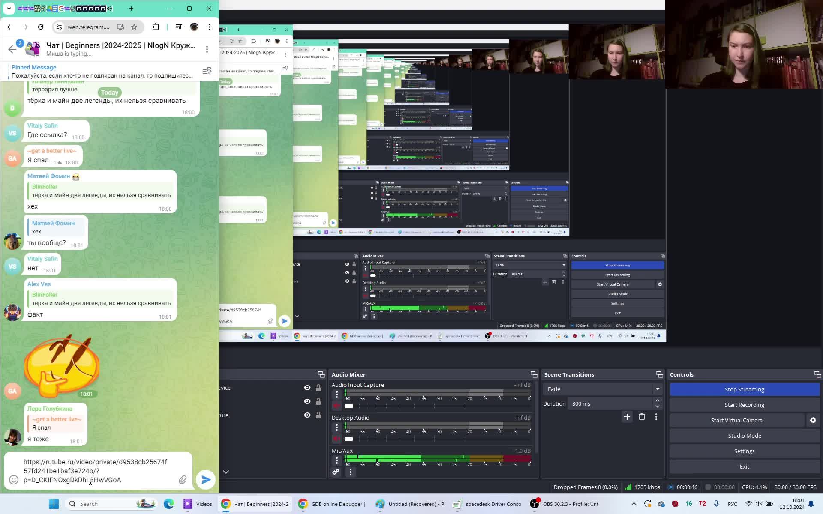Image resolution: width=823 pixels, height=514 pixels.
Task: Click the attach file paperclip icon
Action: pos(183,480)
